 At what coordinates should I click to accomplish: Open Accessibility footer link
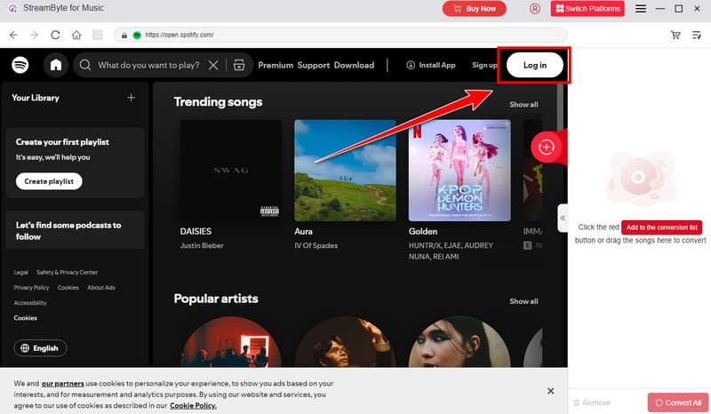tap(30, 302)
